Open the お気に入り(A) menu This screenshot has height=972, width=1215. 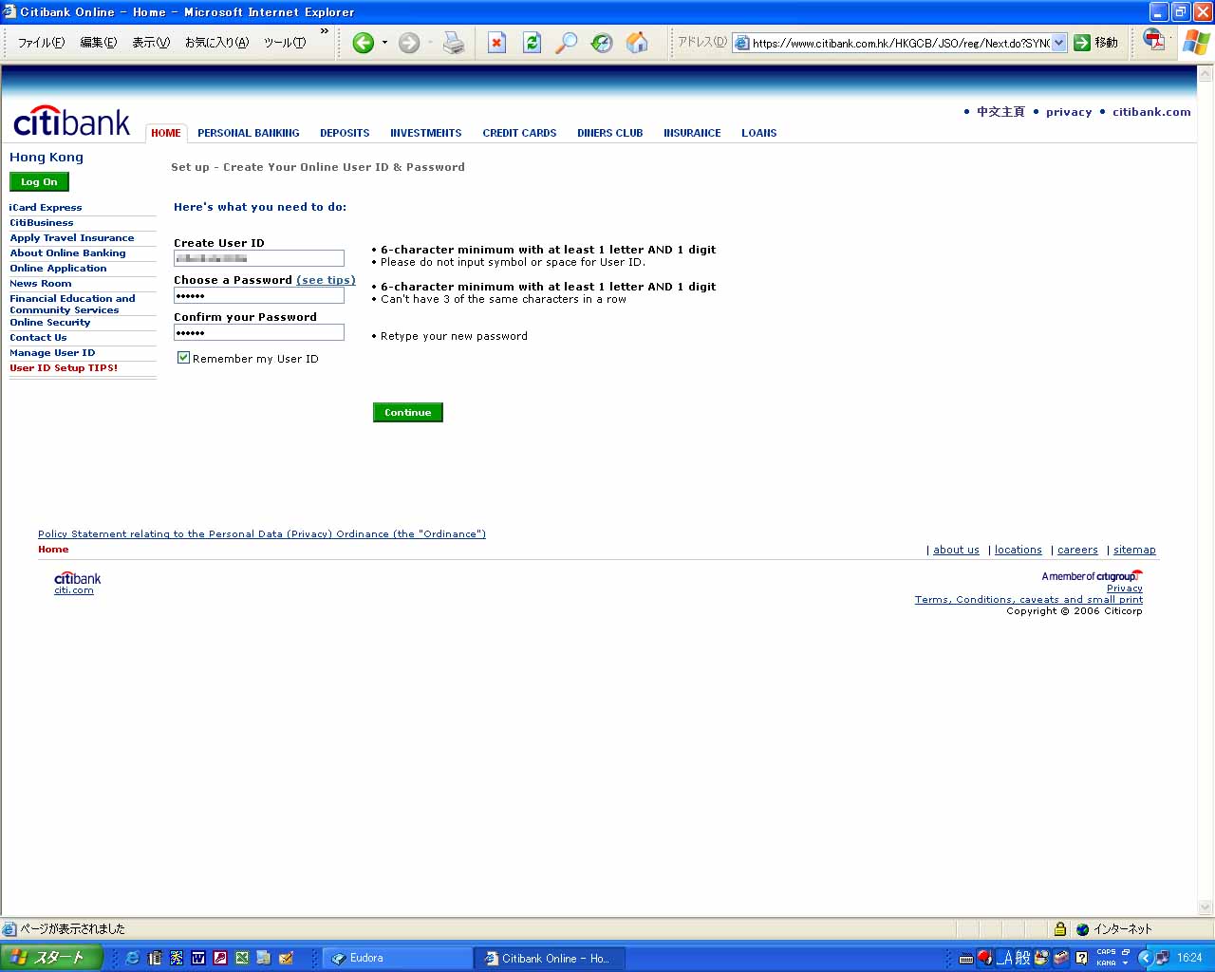216,43
